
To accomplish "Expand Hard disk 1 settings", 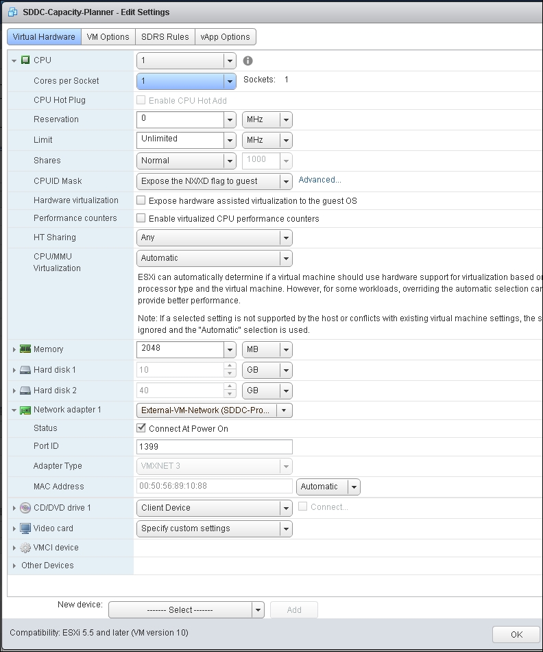I will pos(14,370).
